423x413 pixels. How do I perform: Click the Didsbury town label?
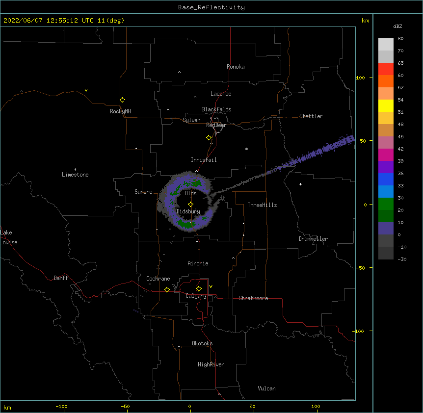(188, 211)
